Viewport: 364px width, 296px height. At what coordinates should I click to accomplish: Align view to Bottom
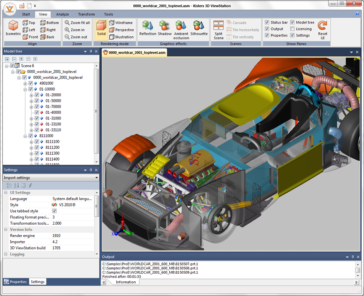[x=49, y=23]
